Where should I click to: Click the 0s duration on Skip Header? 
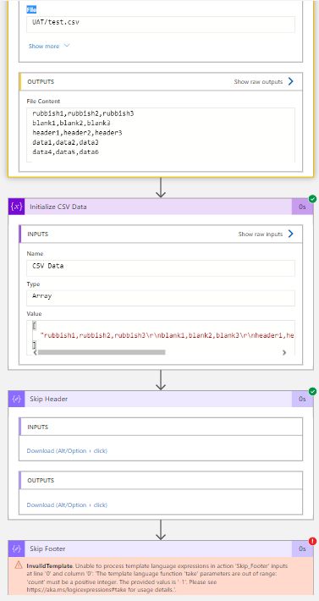click(303, 399)
